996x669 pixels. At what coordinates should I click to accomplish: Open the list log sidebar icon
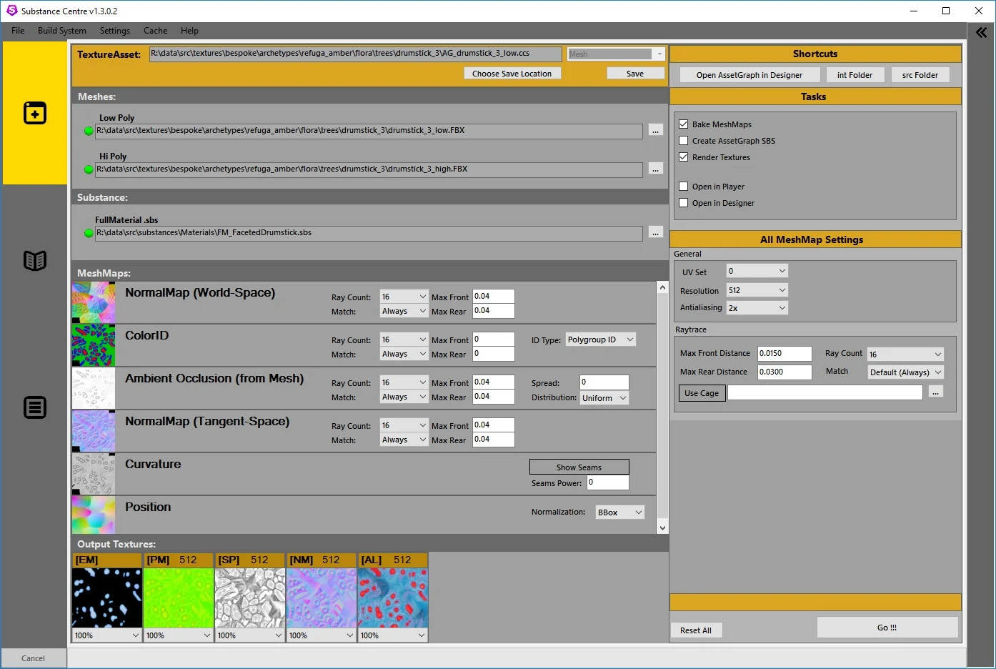pos(35,407)
